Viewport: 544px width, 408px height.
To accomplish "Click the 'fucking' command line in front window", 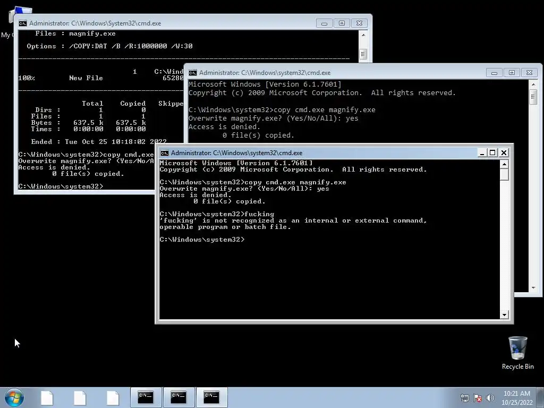I will click(x=217, y=214).
